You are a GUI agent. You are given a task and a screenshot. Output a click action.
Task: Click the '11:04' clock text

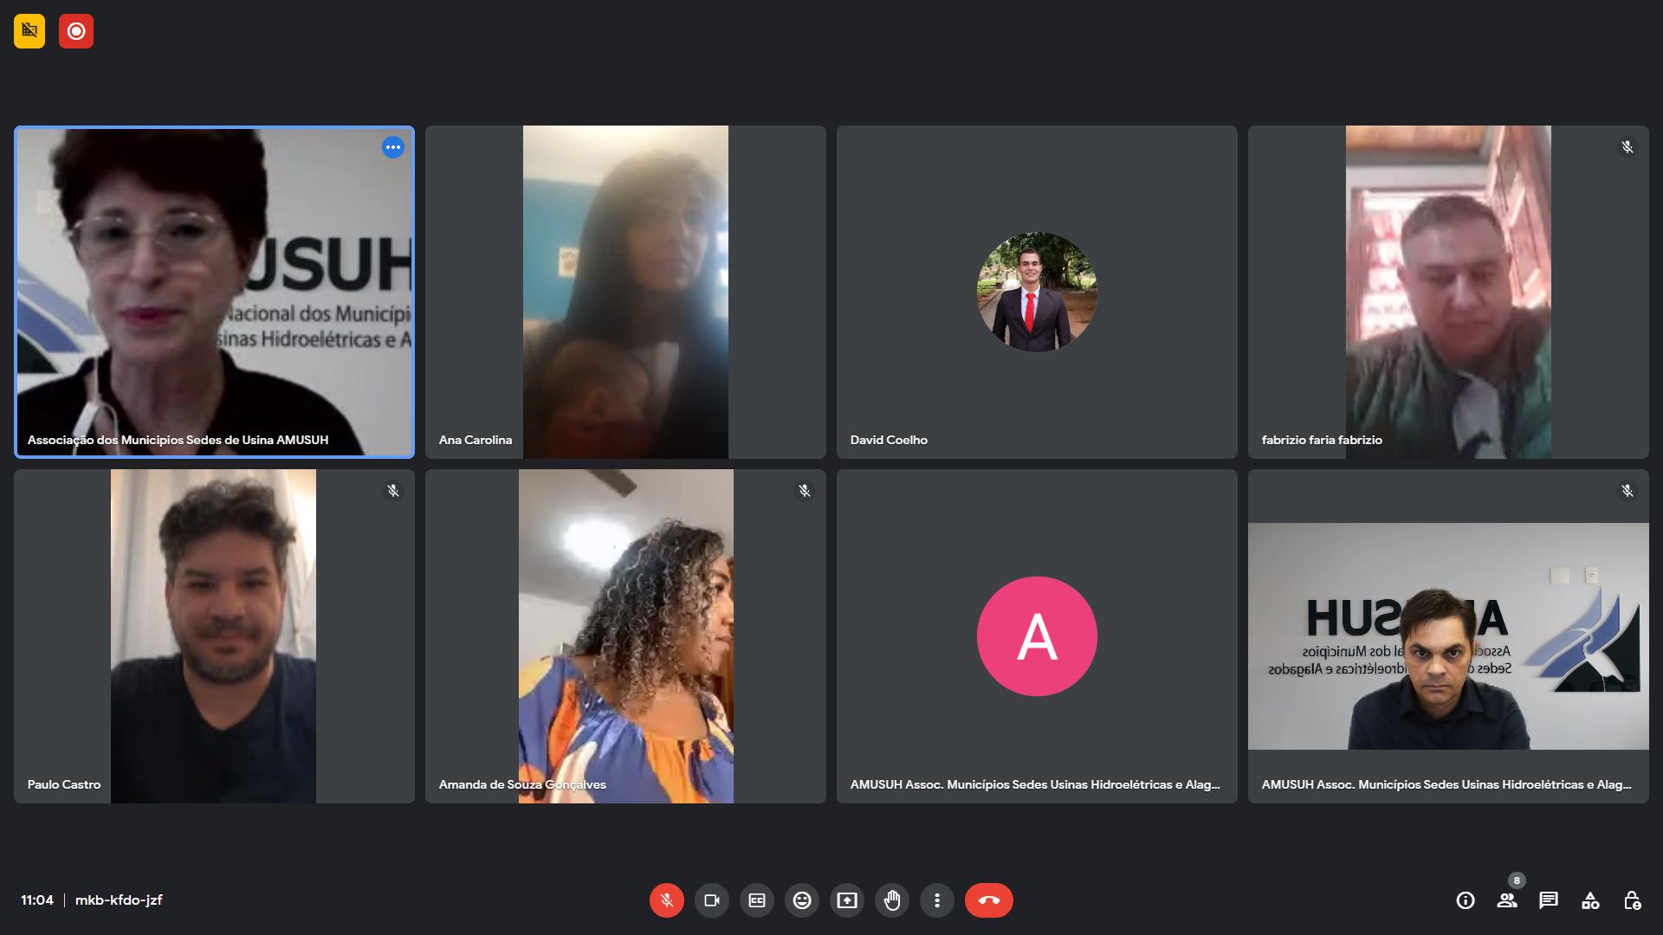tap(37, 900)
